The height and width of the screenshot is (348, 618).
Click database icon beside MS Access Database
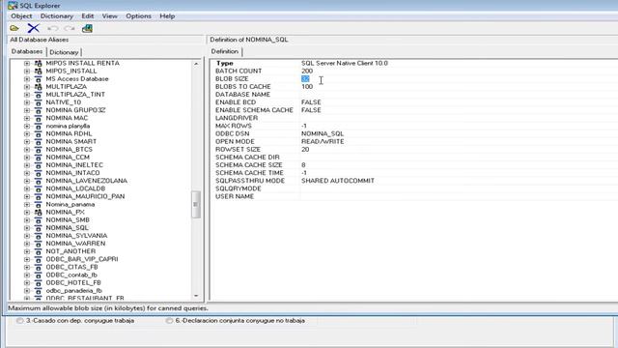[x=38, y=79]
